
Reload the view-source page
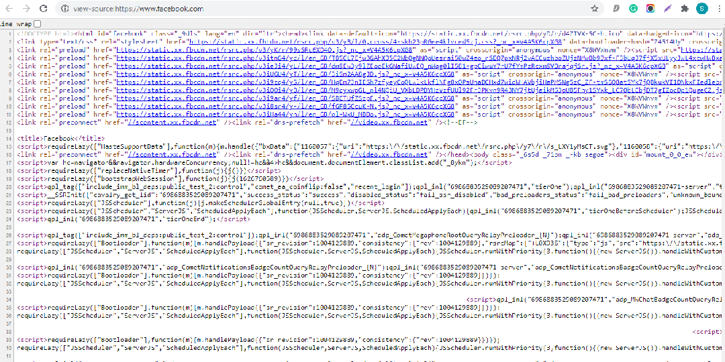pyautogui.click(x=43, y=8)
